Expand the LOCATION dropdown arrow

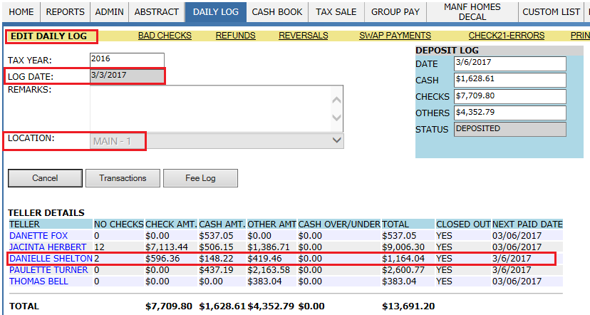(x=337, y=141)
